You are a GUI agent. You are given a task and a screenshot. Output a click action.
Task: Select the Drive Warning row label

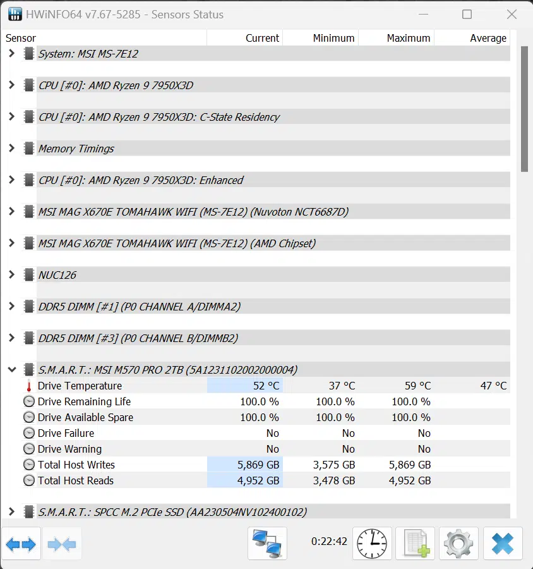pos(69,449)
